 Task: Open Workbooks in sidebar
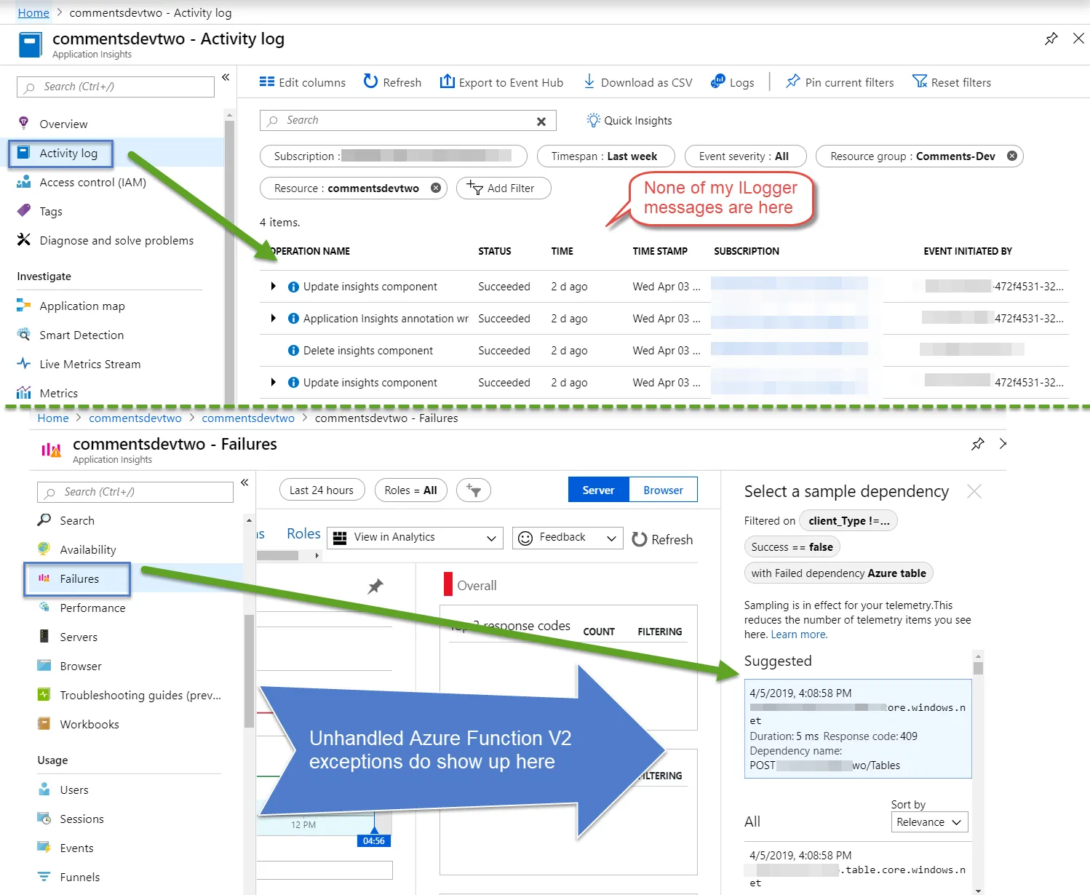pyautogui.click(x=89, y=724)
